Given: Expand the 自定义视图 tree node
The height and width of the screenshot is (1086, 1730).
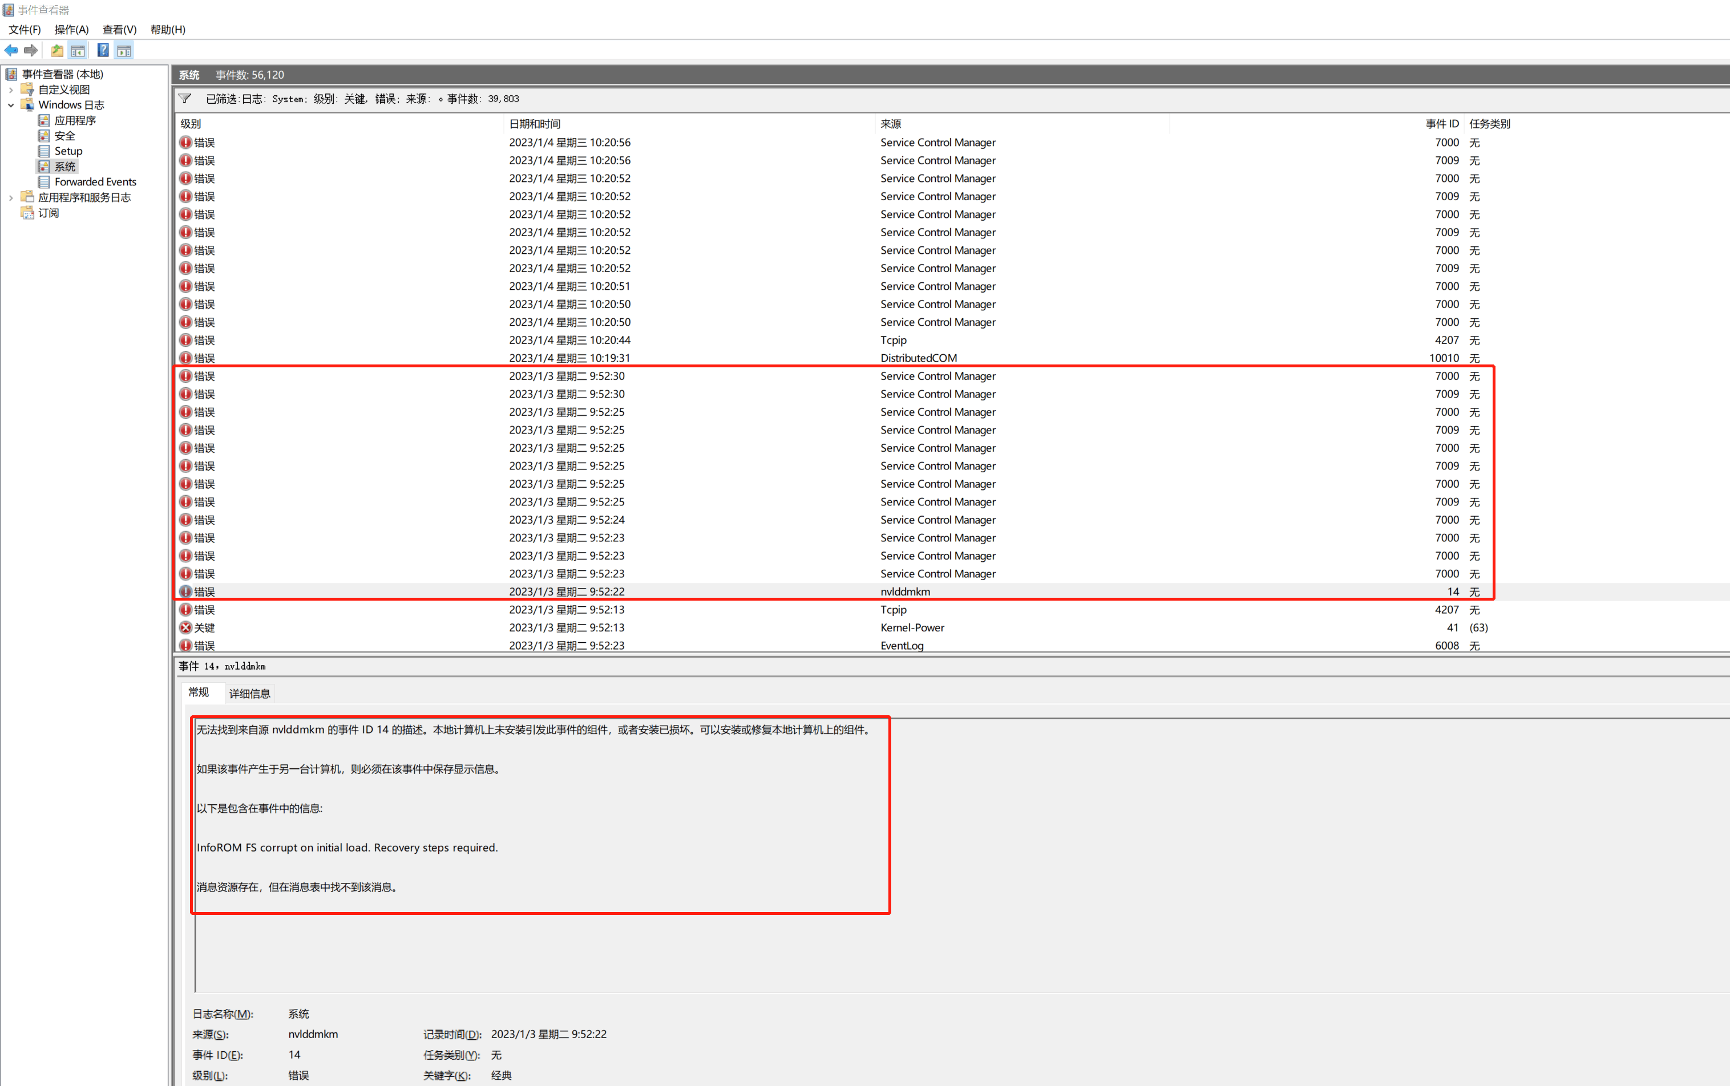Looking at the screenshot, I should (x=11, y=90).
